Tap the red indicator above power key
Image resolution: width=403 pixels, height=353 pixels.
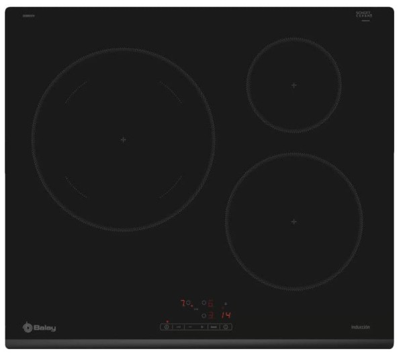(167, 321)
